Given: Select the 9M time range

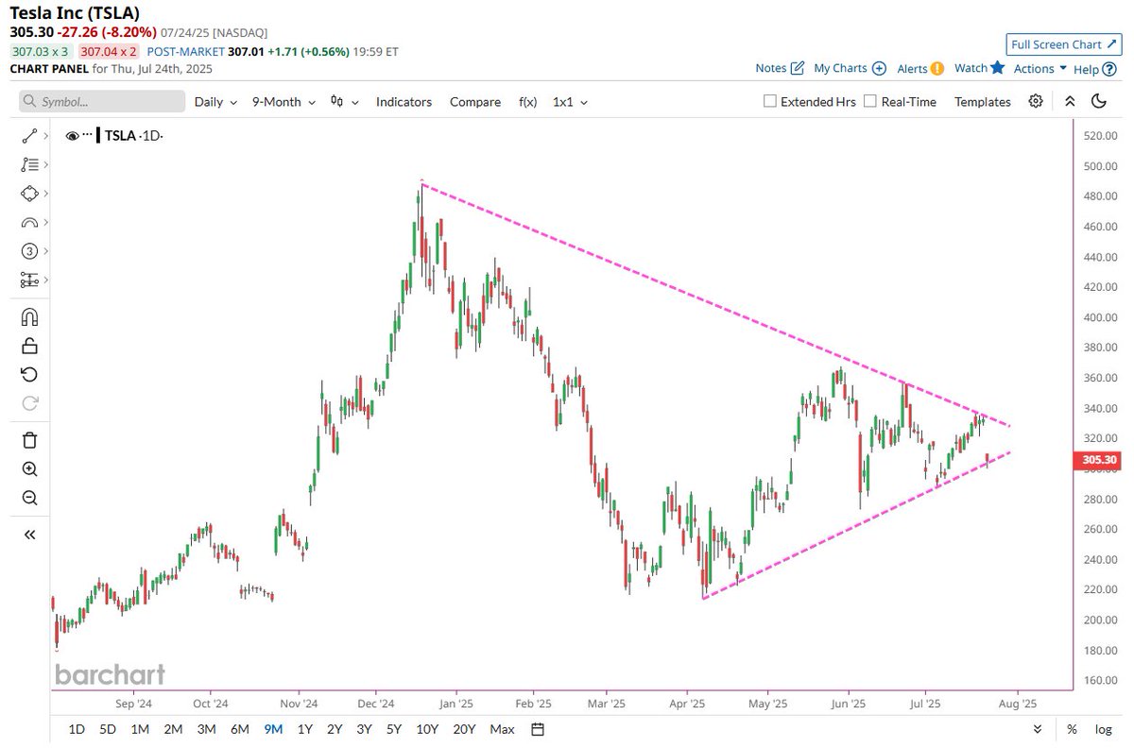Looking at the screenshot, I should pos(273,729).
